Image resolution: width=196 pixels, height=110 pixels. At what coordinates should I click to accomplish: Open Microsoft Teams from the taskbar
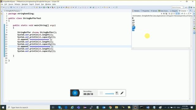pyautogui.click(x=78, y=107)
